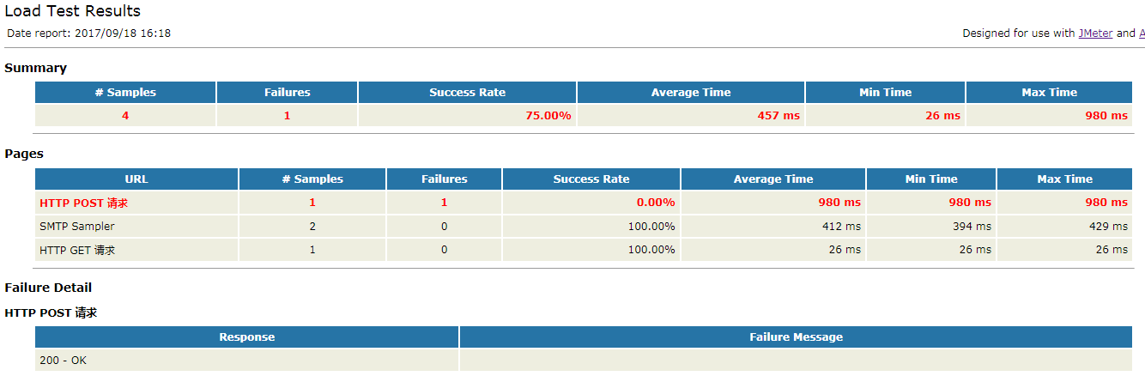Viewport: 1145px width, 376px height.
Task: Click the Failure Detail heading
Action: coord(48,288)
